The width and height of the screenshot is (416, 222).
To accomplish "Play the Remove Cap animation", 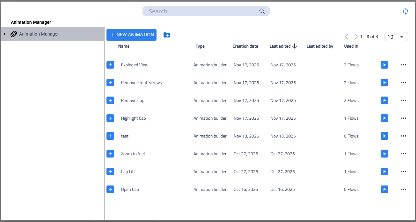I will tap(384, 100).
